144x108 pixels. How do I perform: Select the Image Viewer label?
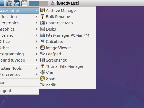point(58,48)
